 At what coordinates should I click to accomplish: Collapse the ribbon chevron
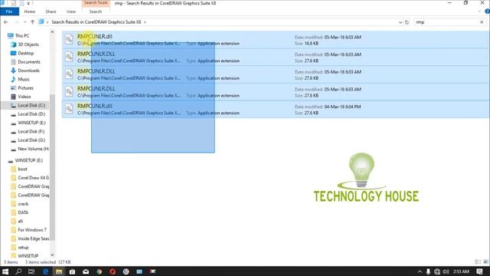479,11
